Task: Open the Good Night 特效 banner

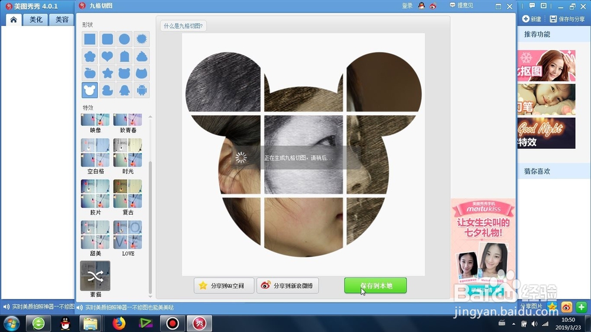Action: [546, 133]
